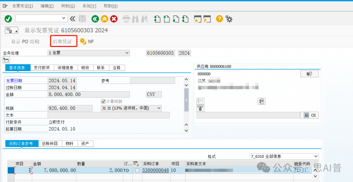Click the binoculars Find icon
This screenshot has width=353, height=182.
click(x=135, y=19)
